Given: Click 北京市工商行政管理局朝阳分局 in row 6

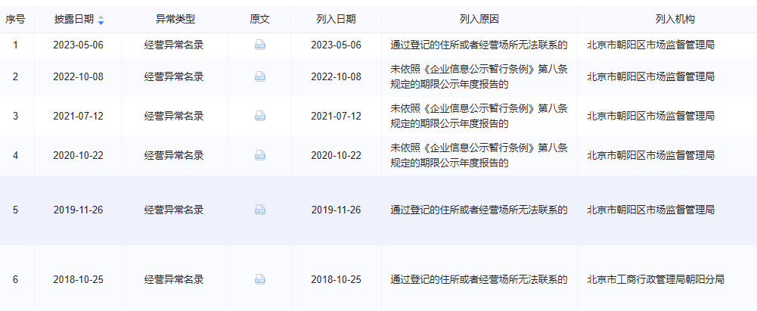Looking at the screenshot, I should (656, 280).
